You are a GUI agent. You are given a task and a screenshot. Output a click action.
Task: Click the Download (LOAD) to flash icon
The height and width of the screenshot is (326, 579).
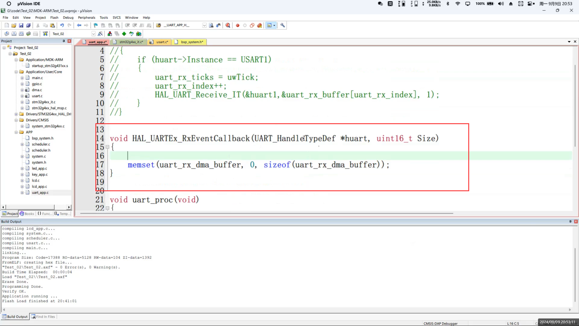click(45, 34)
